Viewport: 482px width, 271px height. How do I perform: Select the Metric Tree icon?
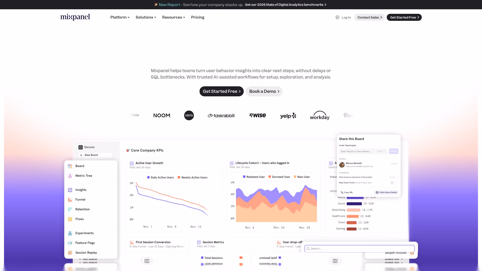coord(70,176)
